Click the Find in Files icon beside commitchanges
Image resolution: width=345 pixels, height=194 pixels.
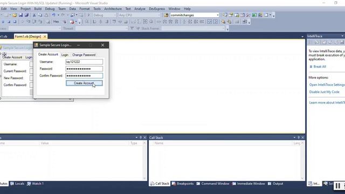[x=167, y=15]
